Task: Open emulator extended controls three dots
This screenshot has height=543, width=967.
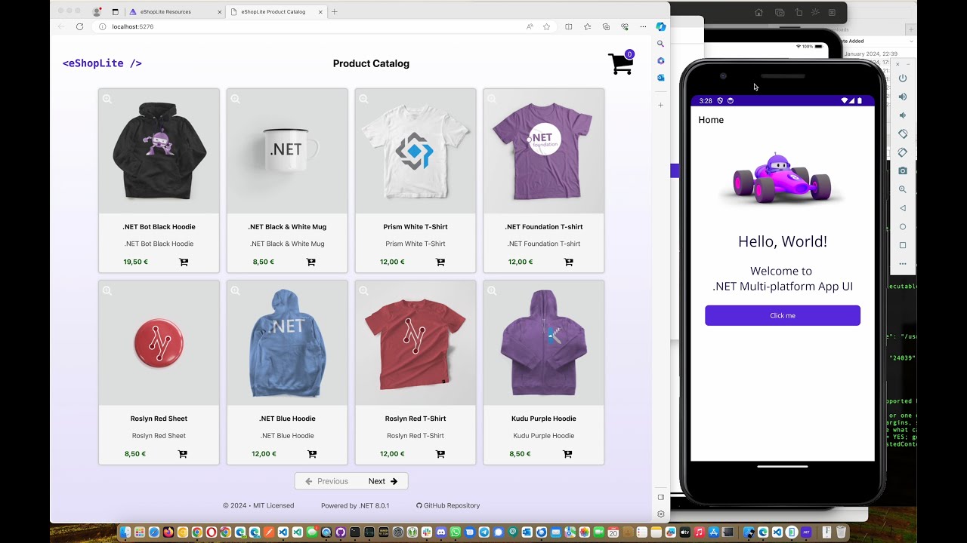Action: (903, 264)
